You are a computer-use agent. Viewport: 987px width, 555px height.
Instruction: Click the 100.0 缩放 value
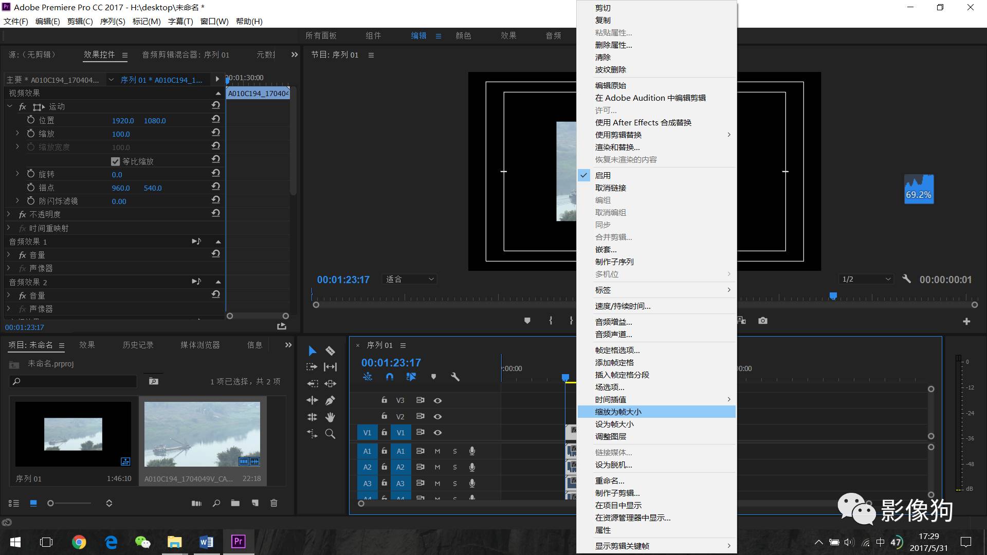tap(121, 134)
